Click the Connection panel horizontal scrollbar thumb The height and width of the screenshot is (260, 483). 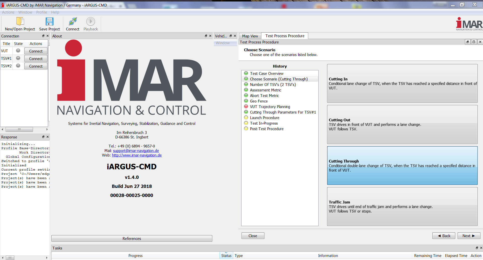pos(19,129)
